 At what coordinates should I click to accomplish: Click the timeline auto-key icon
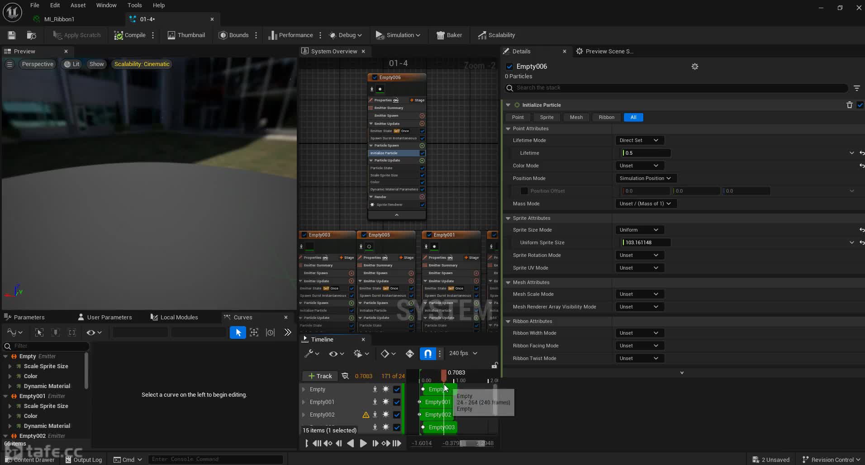point(409,353)
